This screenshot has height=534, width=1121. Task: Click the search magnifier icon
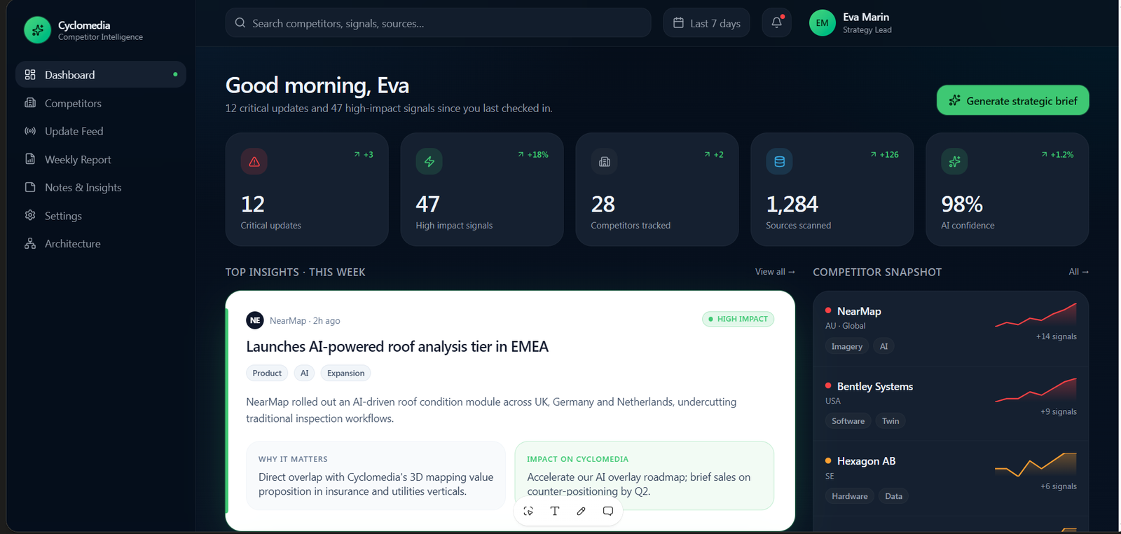point(240,23)
